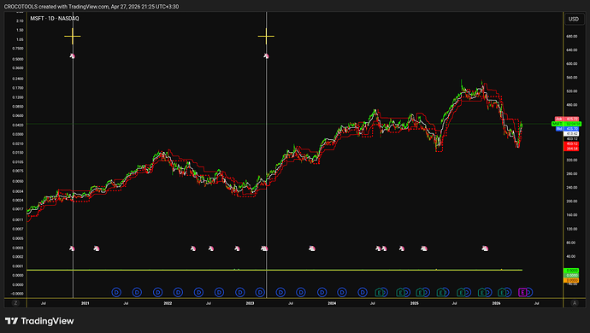Click the purple E earnings marker
590x333 pixels.
(522, 292)
